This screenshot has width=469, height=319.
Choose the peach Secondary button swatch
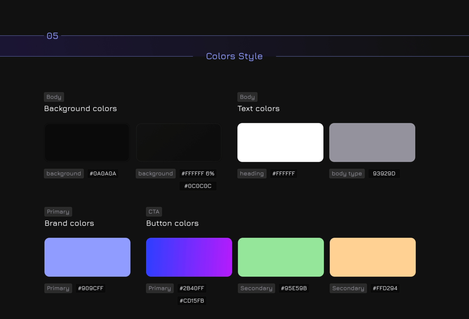(372, 257)
